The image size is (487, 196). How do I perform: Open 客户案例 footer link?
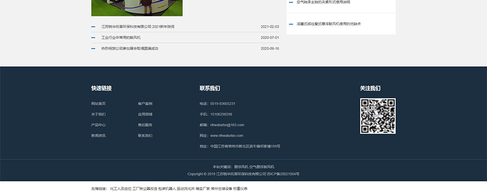(x=145, y=104)
